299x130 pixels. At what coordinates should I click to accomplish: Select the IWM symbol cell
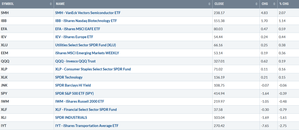pyautogui.click(x=27, y=101)
